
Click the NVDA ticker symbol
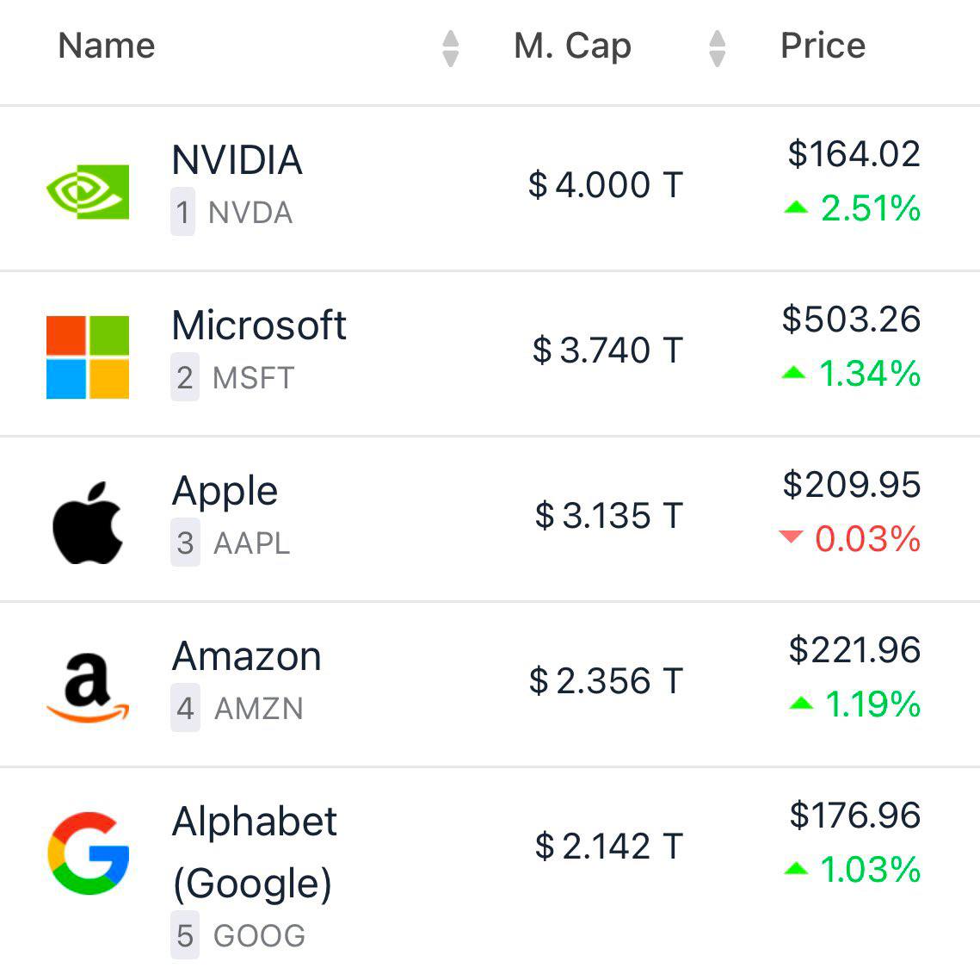[x=250, y=213]
